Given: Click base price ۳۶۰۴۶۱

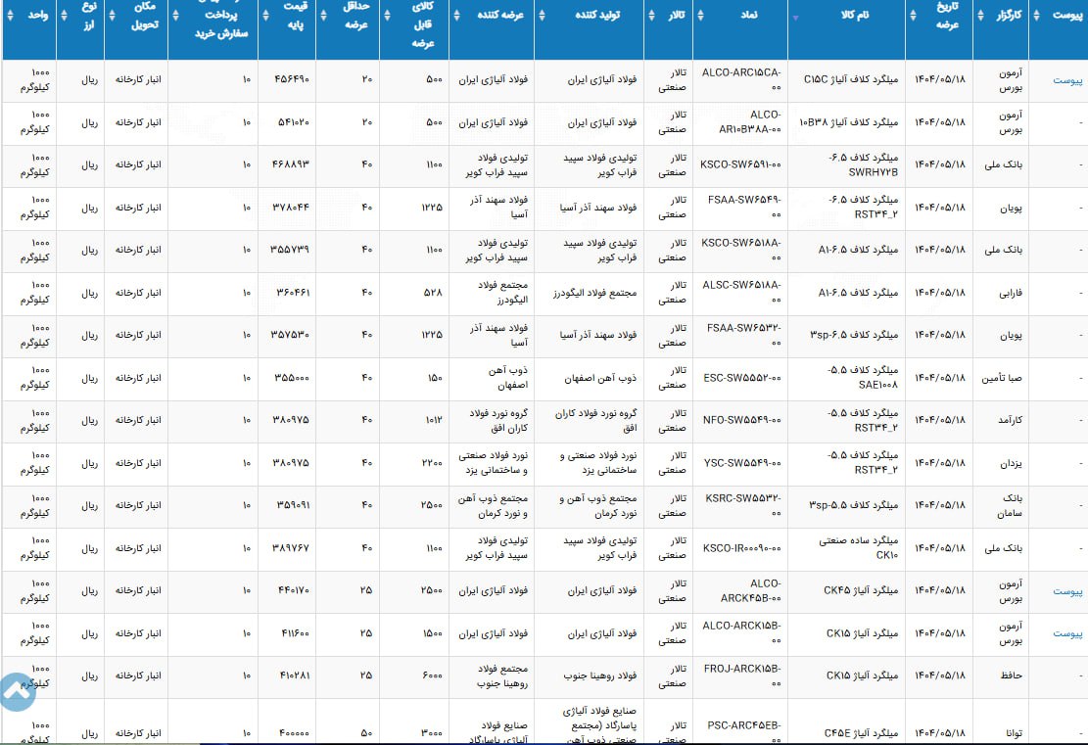Looking at the screenshot, I should 293,293.
